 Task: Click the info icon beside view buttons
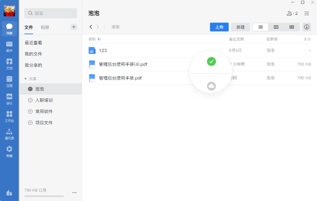click(x=307, y=27)
